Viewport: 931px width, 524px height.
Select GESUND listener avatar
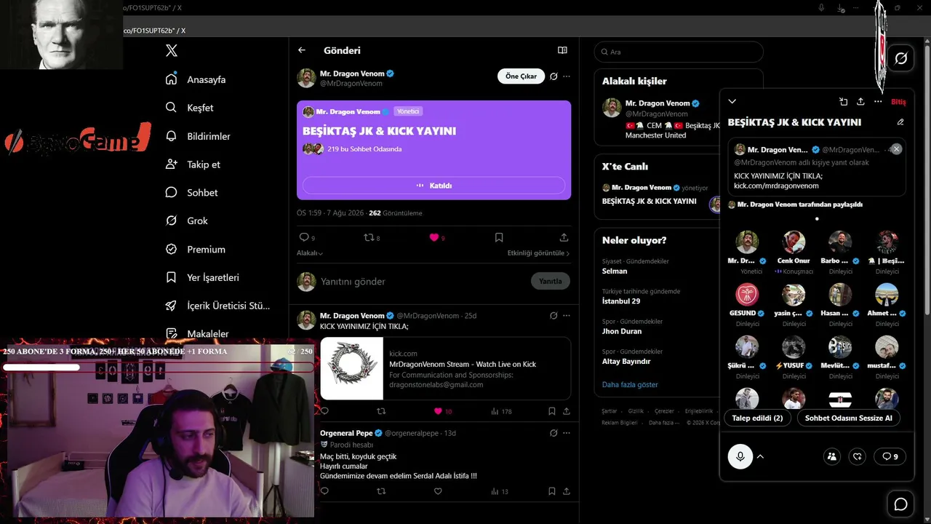pos(747,295)
